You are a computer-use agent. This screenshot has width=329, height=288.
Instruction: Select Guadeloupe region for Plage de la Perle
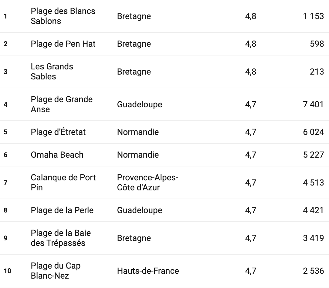(140, 210)
